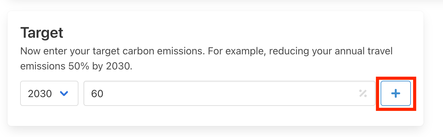Screen dimensions: 443x137
Task: Click the Target section heading
Action: point(42,33)
